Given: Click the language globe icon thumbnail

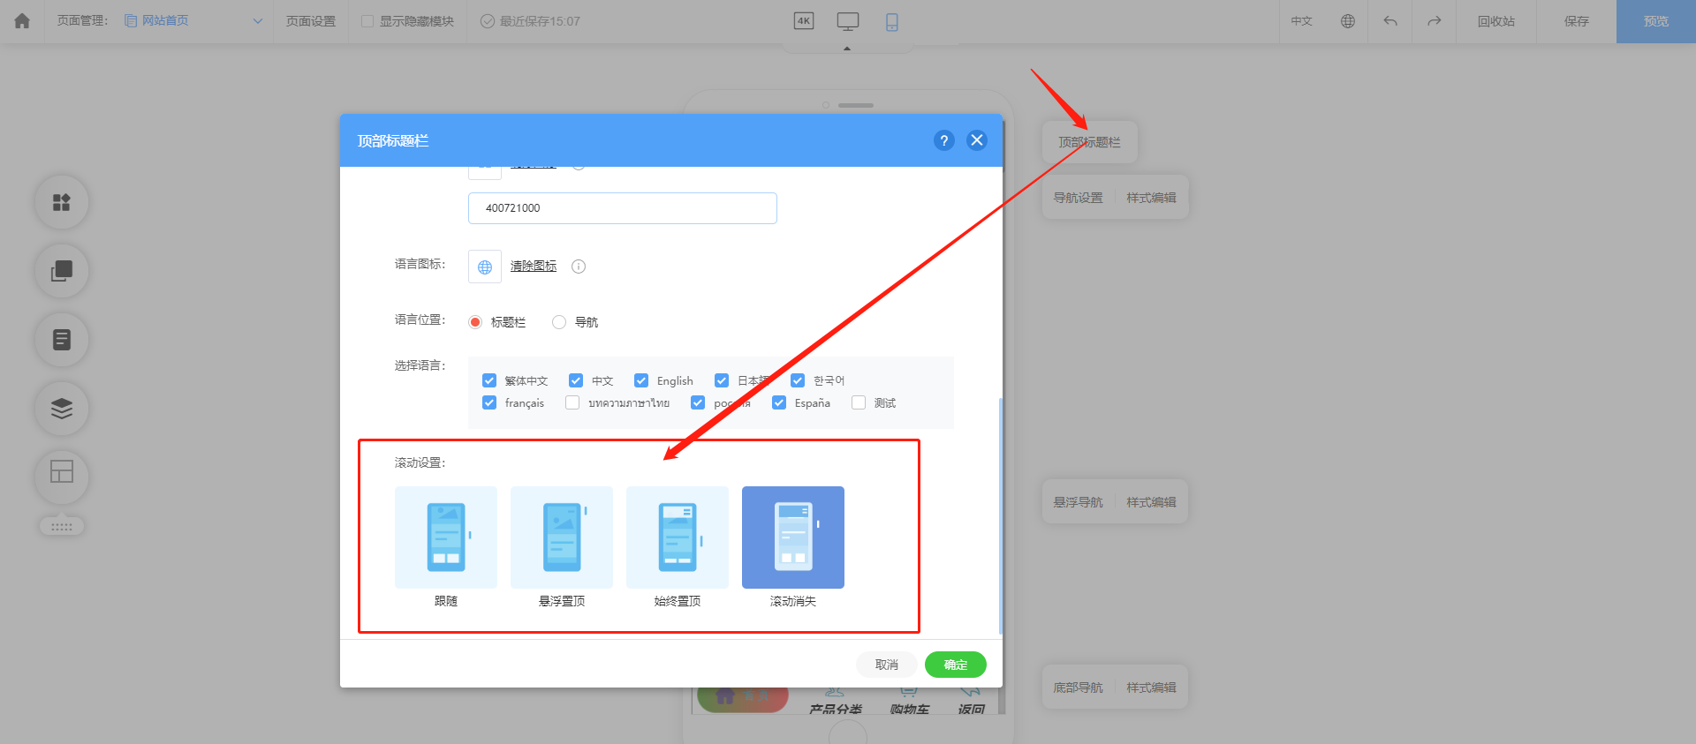Looking at the screenshot, I should point(485,267).
